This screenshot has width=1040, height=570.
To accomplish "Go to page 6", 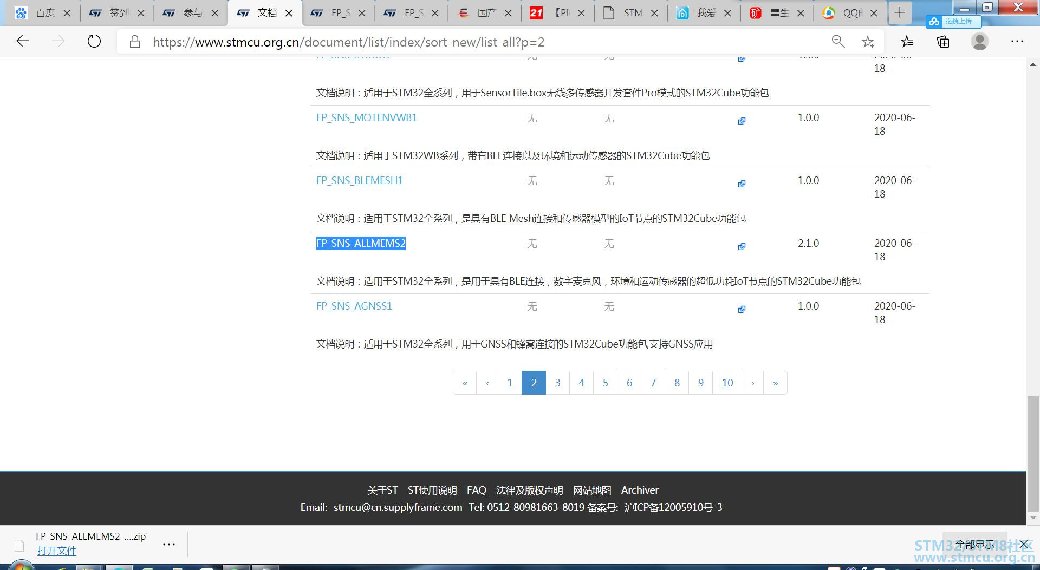I will point(629,383).
